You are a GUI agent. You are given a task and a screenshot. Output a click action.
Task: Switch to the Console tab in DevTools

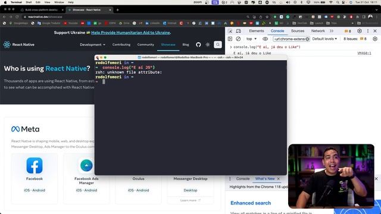point(277,31)
